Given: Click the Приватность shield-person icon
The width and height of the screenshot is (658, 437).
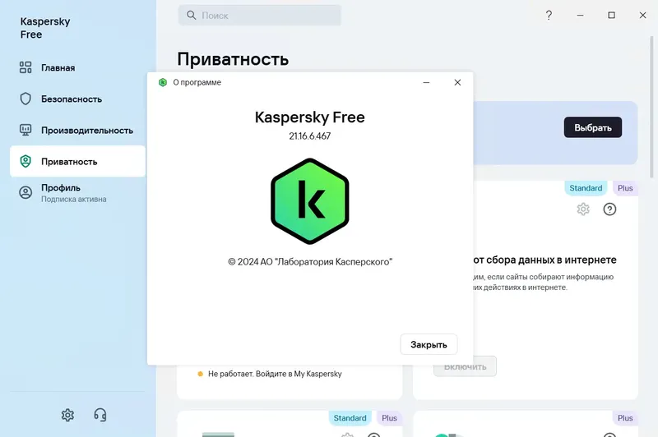Looking at the screenshot, I should (x=25, y=161).
